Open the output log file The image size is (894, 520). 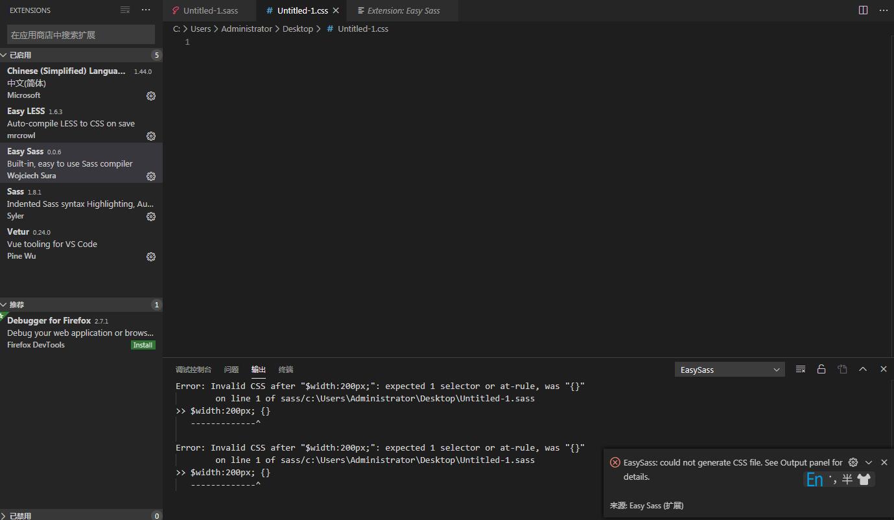click(x=842, y=369)
